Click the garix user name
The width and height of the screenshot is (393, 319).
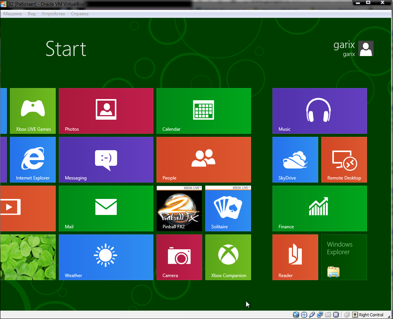click(344, 45)
